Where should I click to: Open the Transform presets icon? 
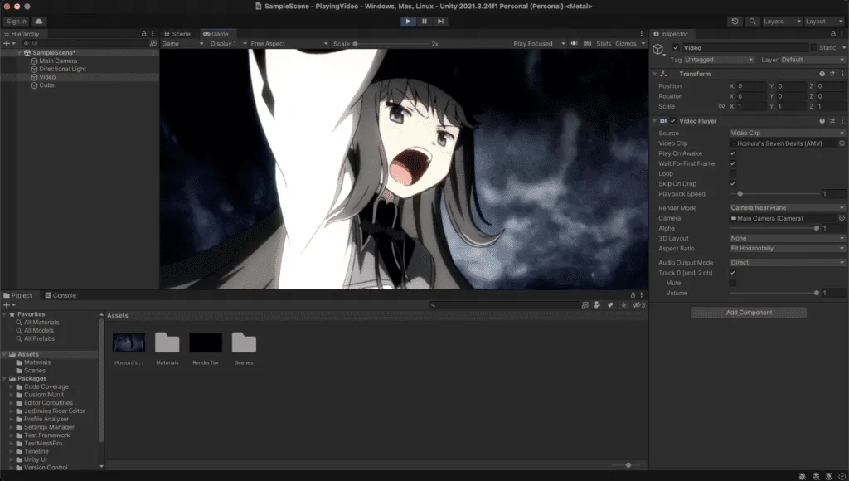(x=832, y=74)
